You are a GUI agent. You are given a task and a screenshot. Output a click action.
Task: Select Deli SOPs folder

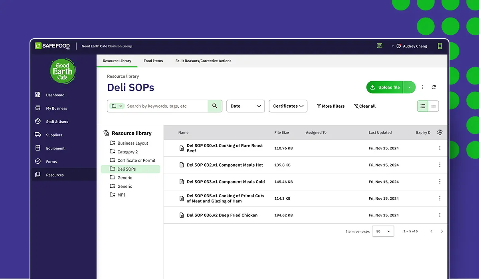click(130, 169)
